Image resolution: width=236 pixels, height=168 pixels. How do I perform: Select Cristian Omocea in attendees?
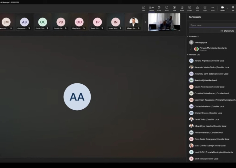click(x=211, y=113)
